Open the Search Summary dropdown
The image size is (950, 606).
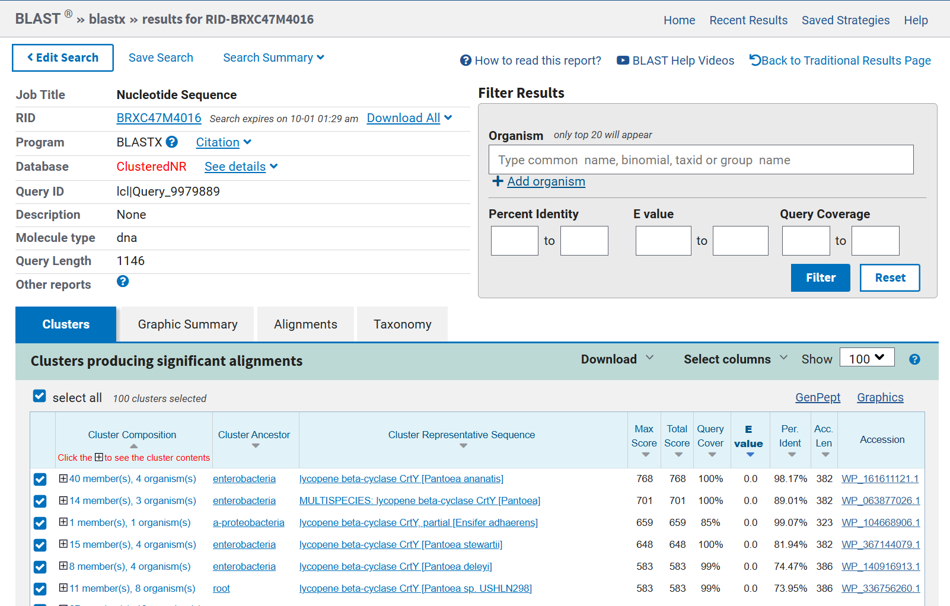(x=273, y=58)
